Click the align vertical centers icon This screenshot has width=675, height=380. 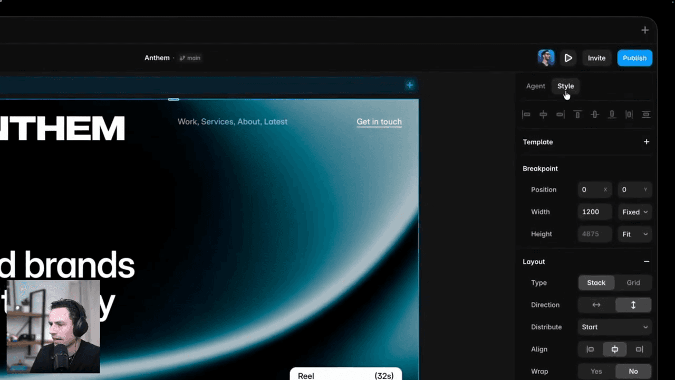click(x=595, y=115)
